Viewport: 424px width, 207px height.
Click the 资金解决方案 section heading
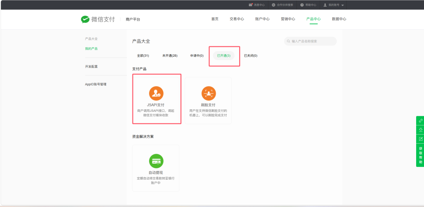[x=143, y=137]
